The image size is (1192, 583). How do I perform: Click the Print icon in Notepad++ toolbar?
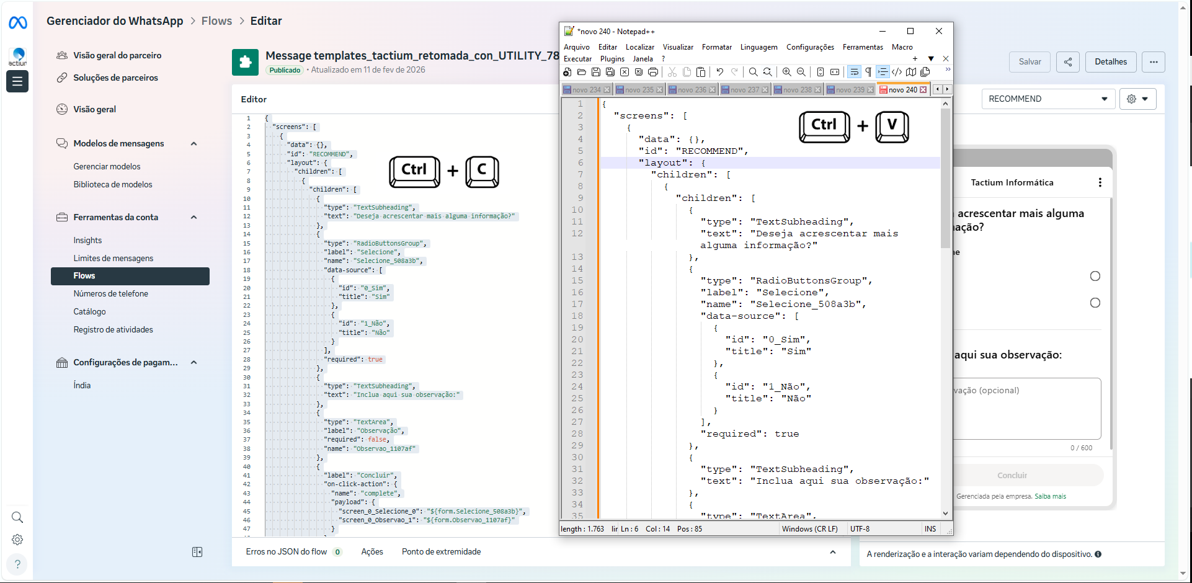[652, 72]
